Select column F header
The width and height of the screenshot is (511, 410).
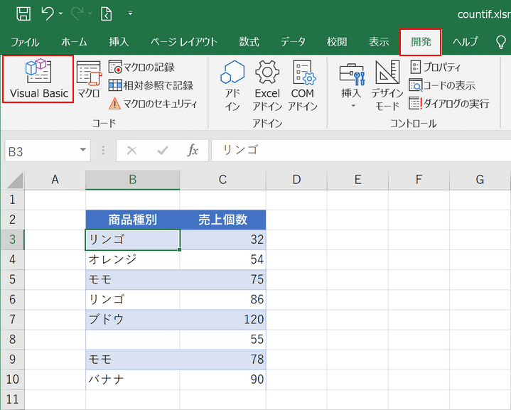click(419, 180)
